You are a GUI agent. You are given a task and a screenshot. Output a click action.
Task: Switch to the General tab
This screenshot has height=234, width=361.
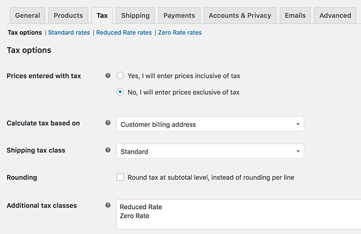point(27,16)
